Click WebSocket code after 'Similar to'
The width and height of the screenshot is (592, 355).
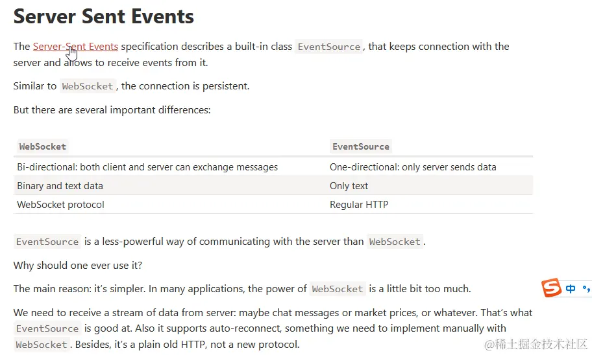88,86
